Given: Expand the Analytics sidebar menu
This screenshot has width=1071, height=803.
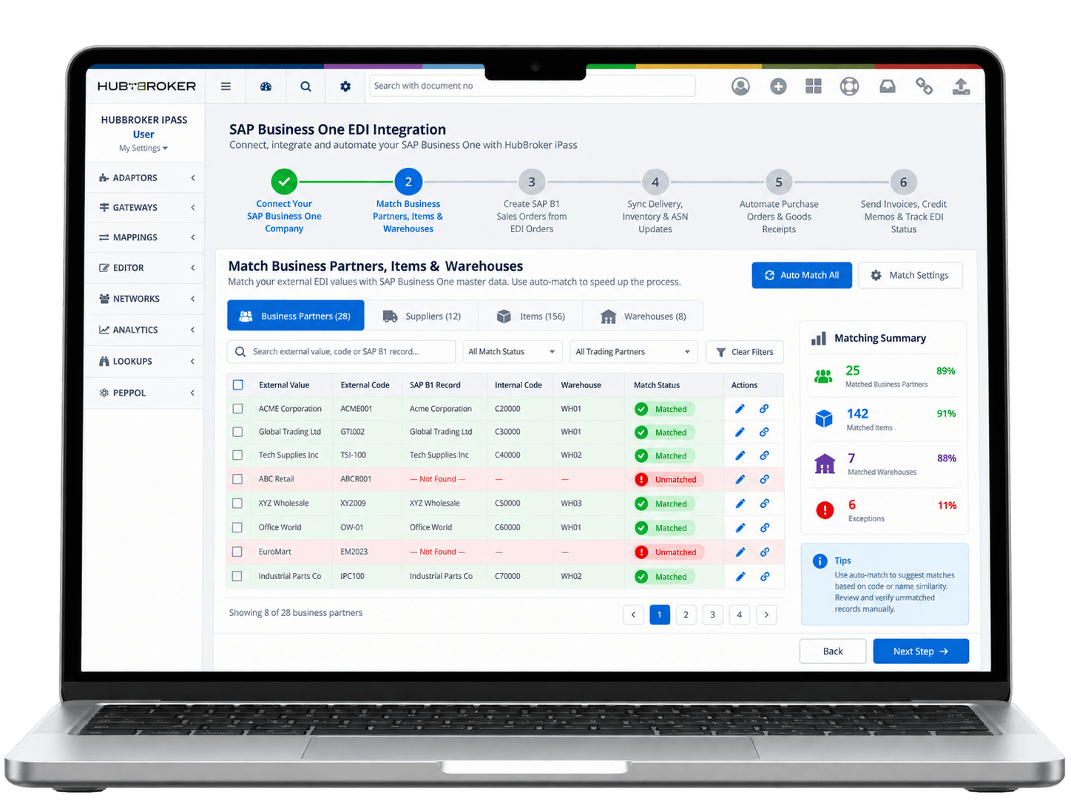Looking at the screenshot, I should (x=145, y=330).
